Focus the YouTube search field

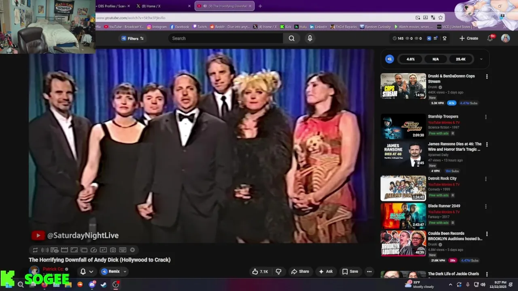(x=226, y=38)
